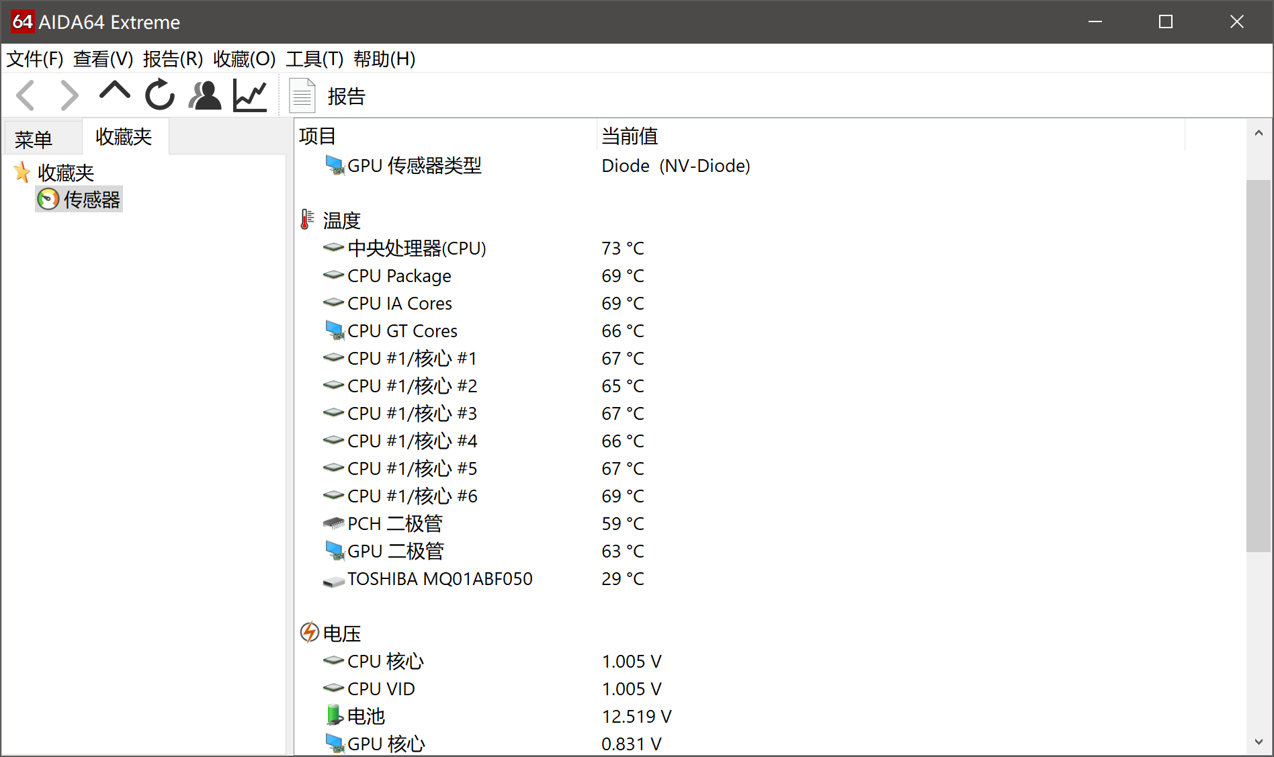Click the GPU 核心 voltage icon
Screen dimensions: 1274x757
pos(335,744)
